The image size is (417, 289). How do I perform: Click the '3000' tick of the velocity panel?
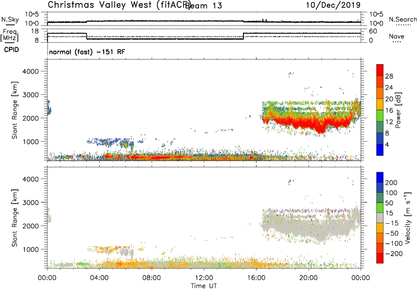pos(30,202)
